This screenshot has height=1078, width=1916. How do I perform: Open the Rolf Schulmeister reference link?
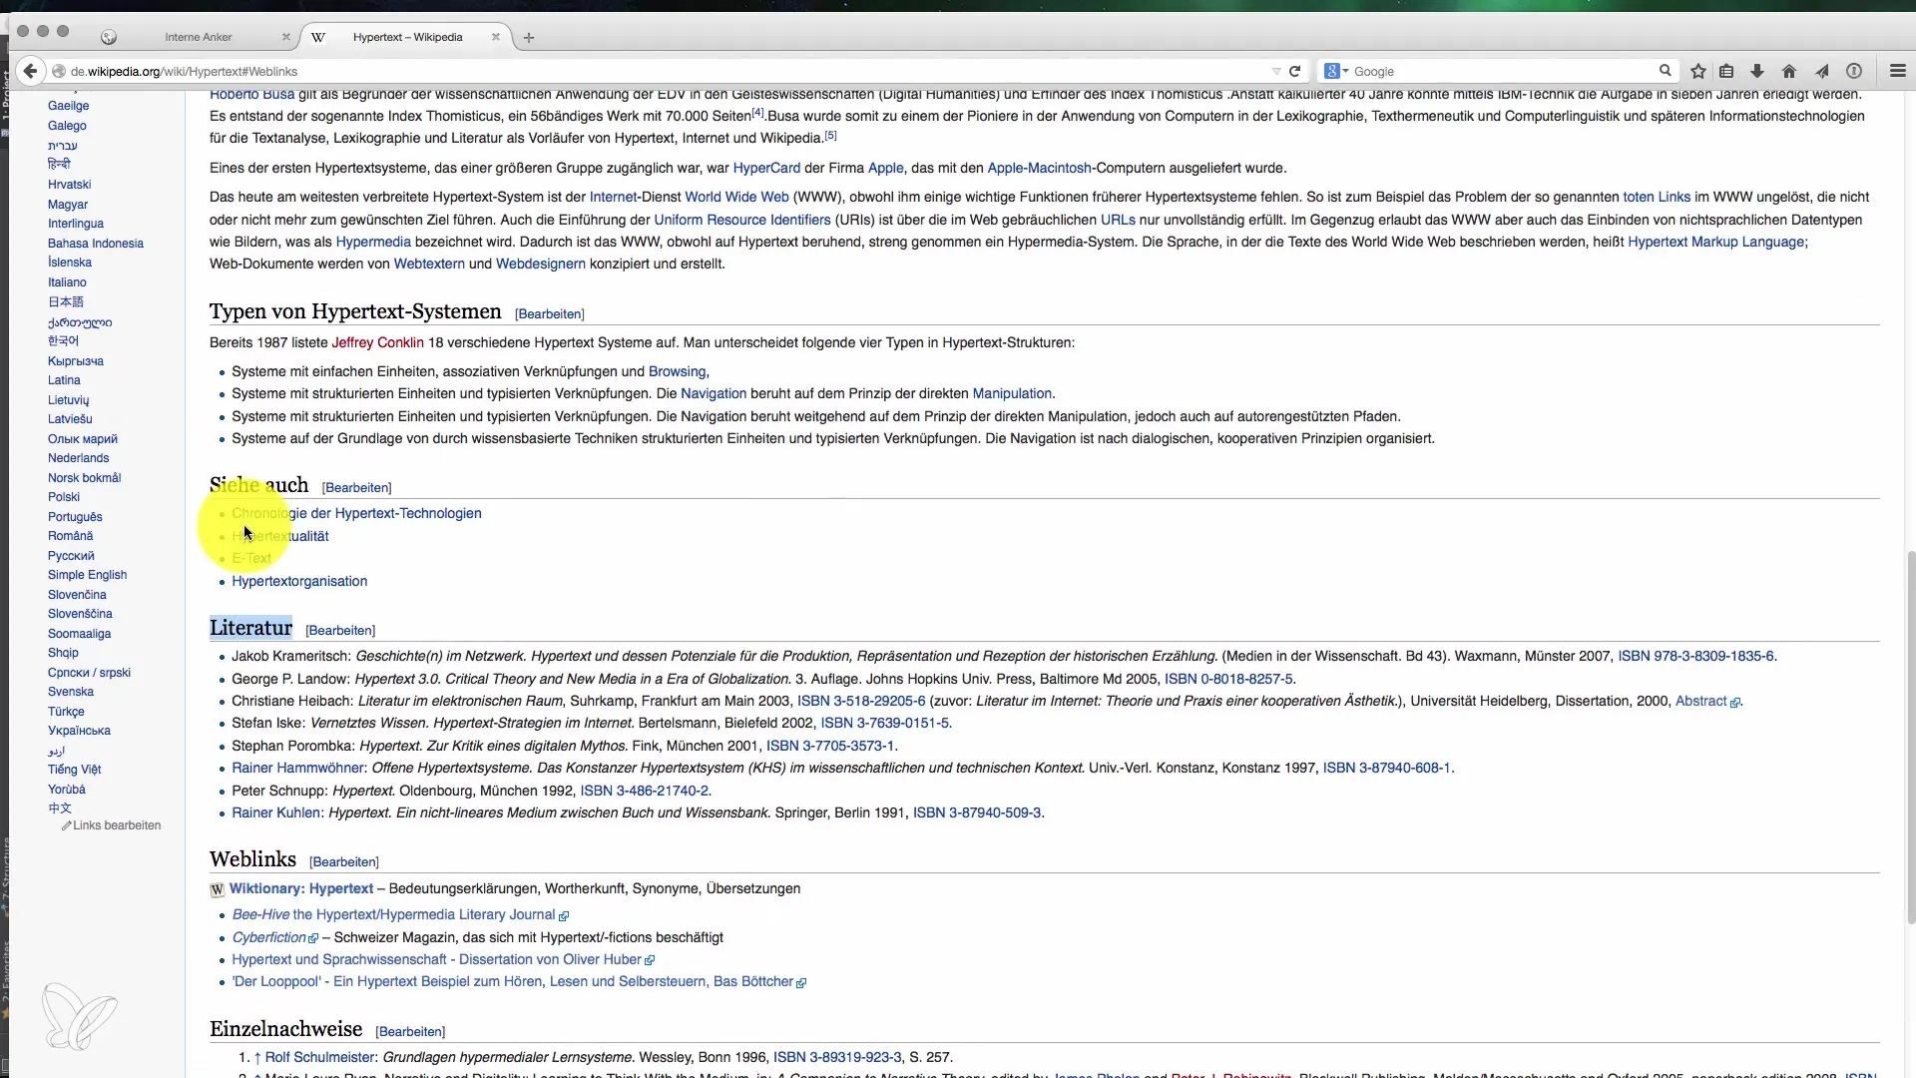tap(320, 1057)
